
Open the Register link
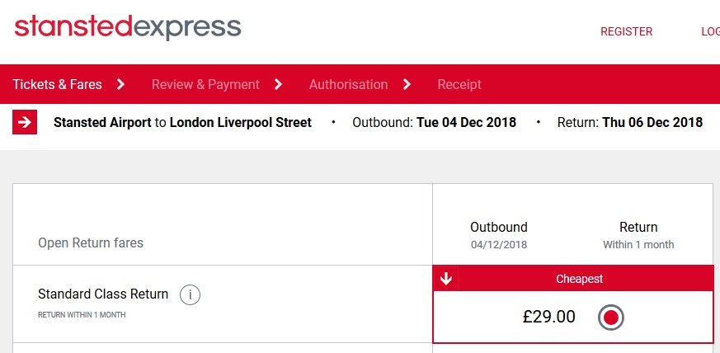[x=626, y=31]
